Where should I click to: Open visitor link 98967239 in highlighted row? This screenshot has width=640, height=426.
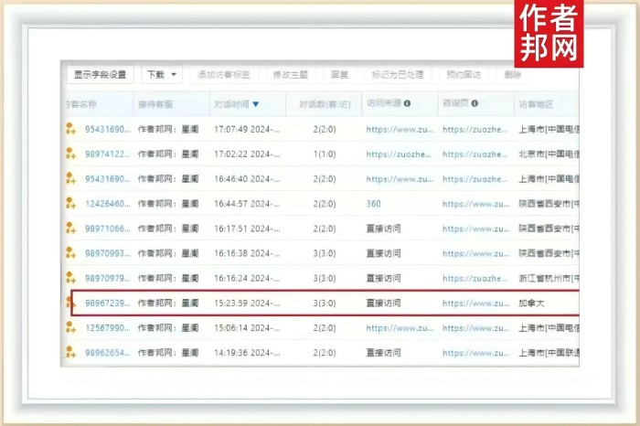105,303
